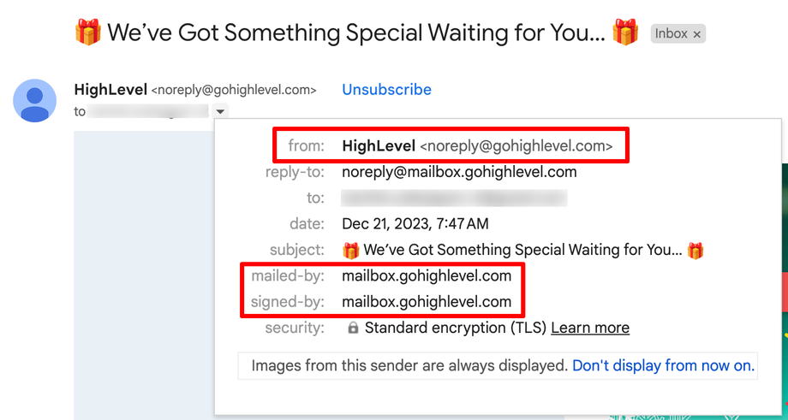The width and height of the screenshot is (788, 420).
Task: Click the Unsubscribe link
Action: 386,89
